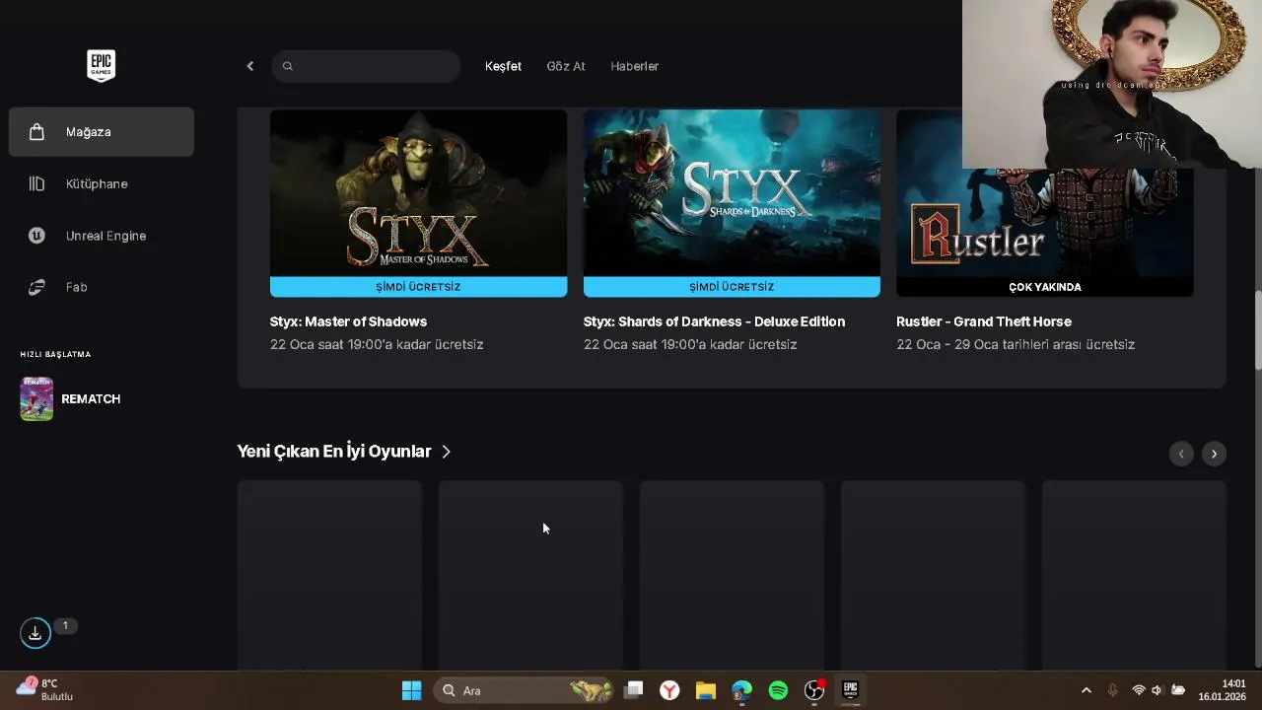This screenshot has width=1262, height=710.
Task: Click the page vertical scrollbar thumb
Action: click(1257, 330)
